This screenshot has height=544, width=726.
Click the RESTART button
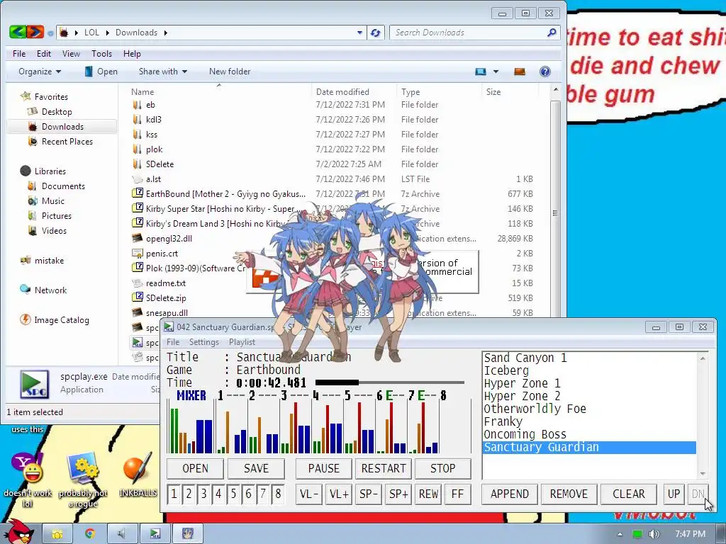(x=384, y=469)
